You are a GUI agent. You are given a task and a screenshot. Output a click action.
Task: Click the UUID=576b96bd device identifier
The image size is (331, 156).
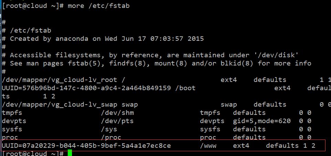coord(86,88)
